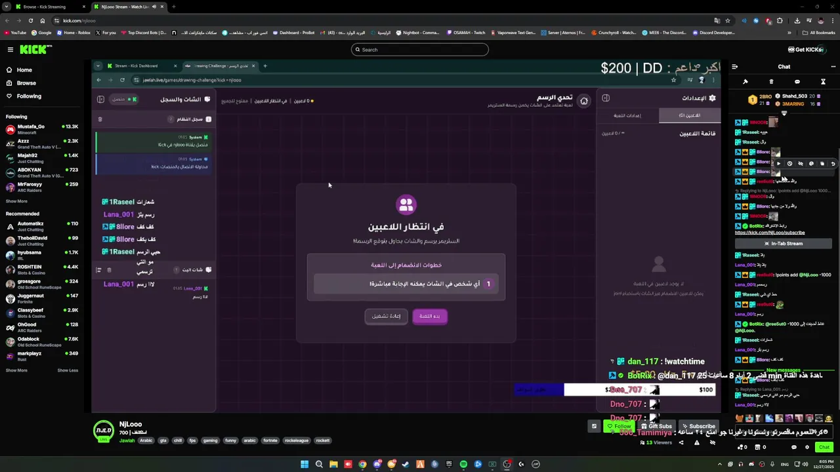Open Spotify from the taskbar
Screen dimensions: 840x472
click(463, 464)
